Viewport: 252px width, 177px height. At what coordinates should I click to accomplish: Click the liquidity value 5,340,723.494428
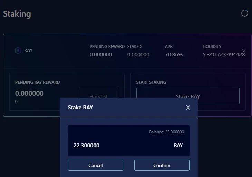click(x=224, y=55)
